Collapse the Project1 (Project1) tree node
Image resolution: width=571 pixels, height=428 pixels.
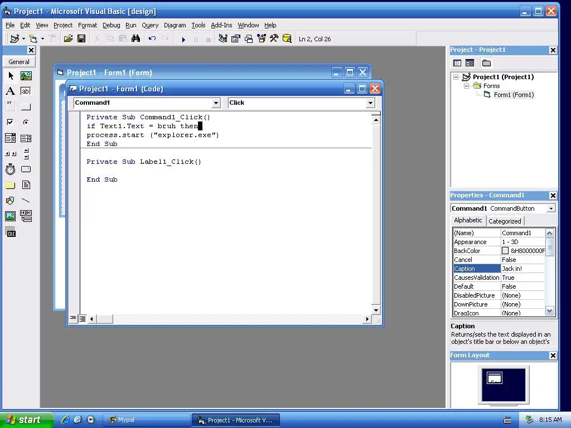click(456, 77)
